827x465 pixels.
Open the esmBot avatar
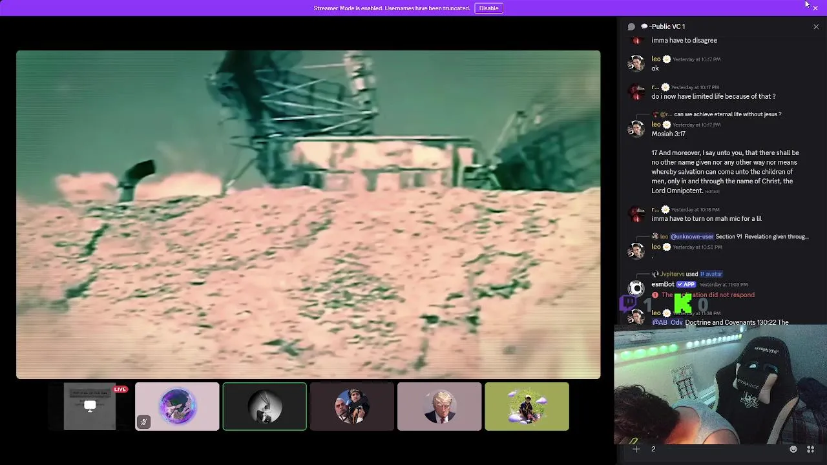[636, 289]
